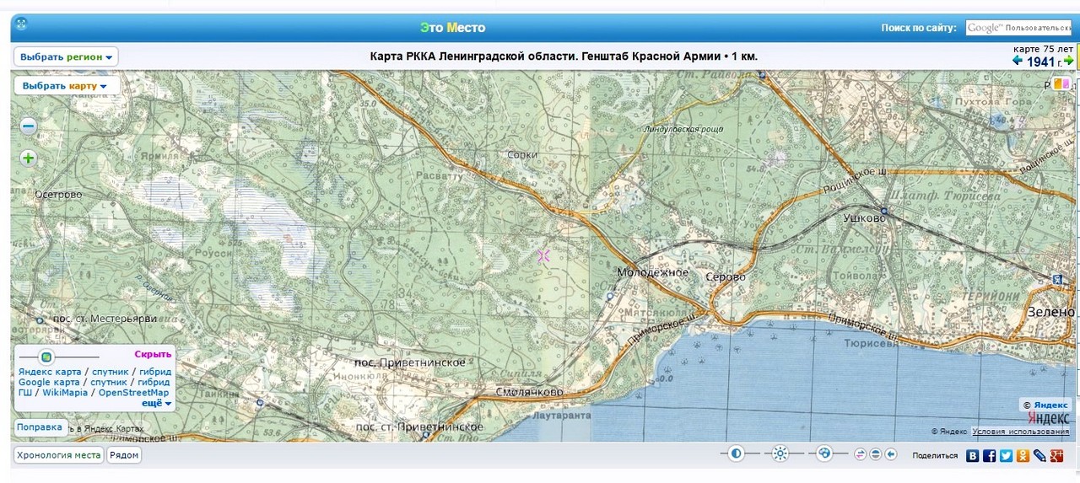1080x483 pixels.
Task: Share the map on Odnoklassniki
Action: 1023,455
